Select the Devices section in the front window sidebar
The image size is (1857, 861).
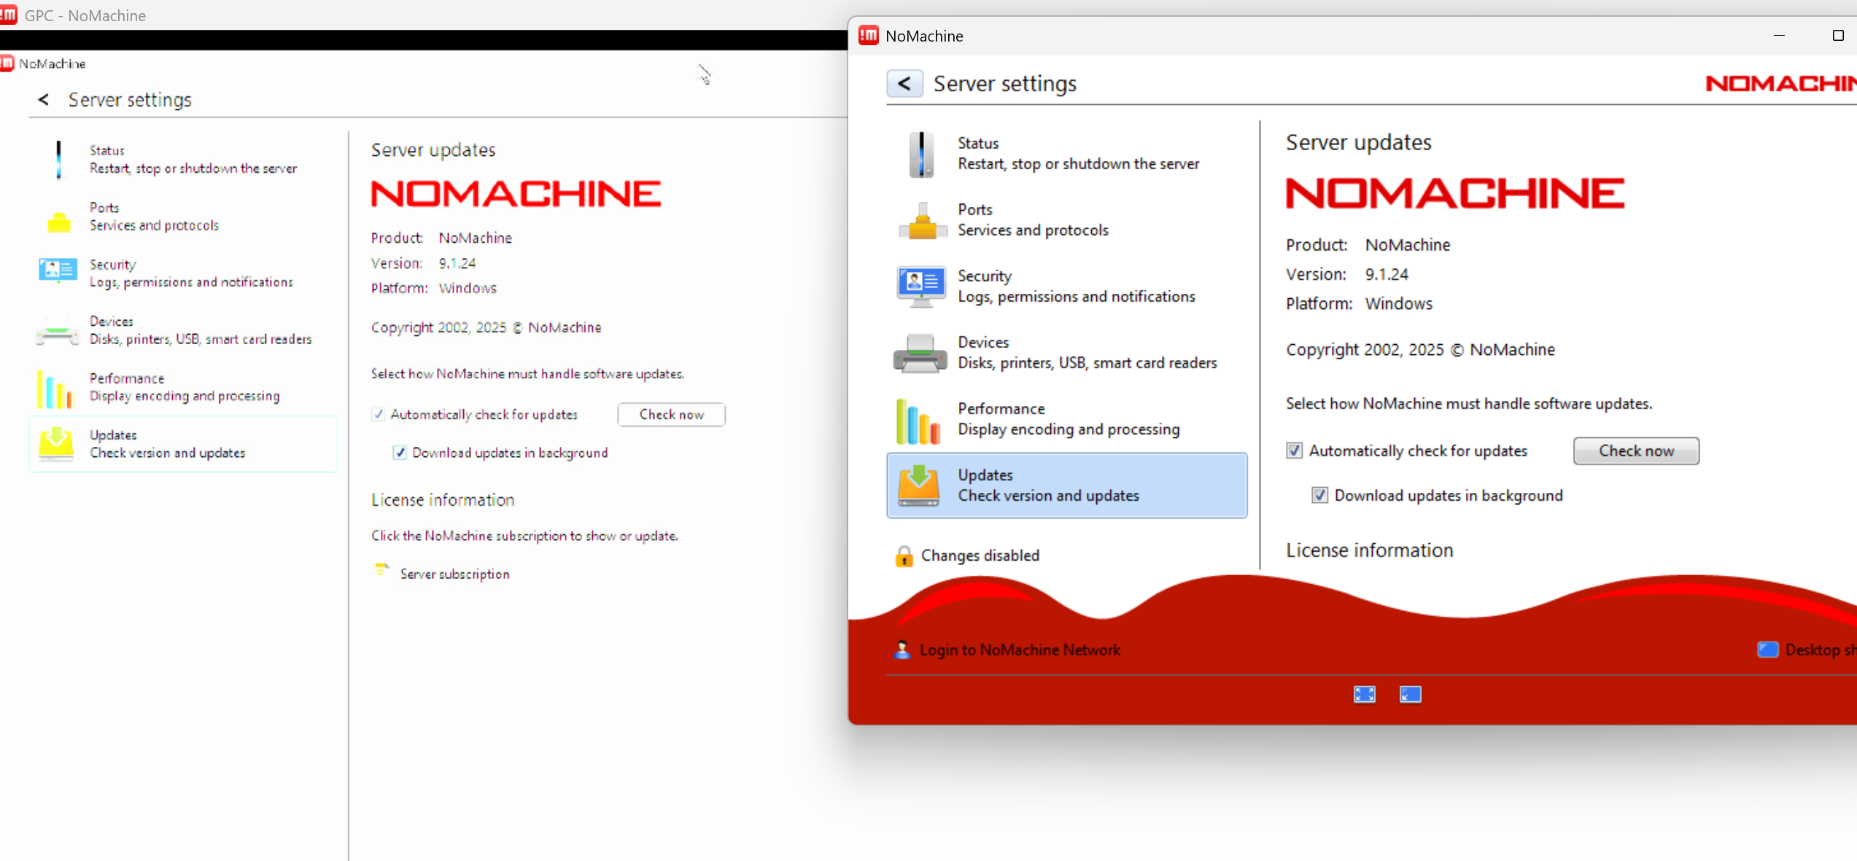pyautogui.click(x=1067, y=353)
